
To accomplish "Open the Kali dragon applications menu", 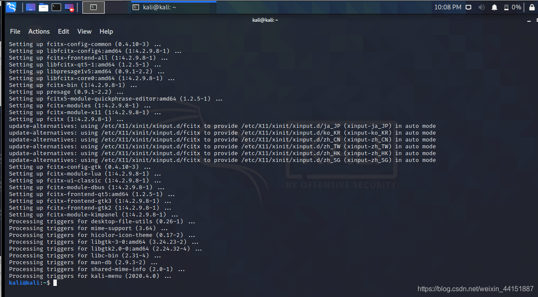I will [11, 7].
